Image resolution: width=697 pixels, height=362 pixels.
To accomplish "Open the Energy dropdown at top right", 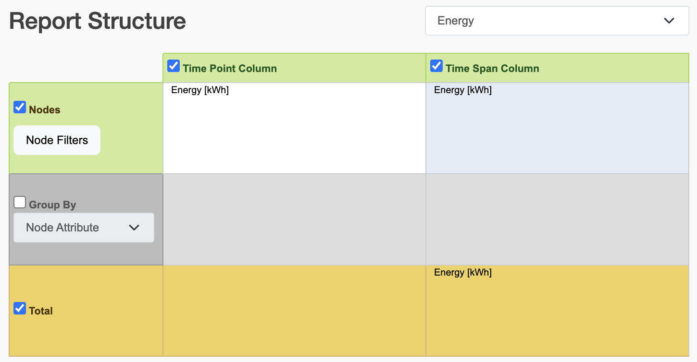I will click(x=557, y=21).
